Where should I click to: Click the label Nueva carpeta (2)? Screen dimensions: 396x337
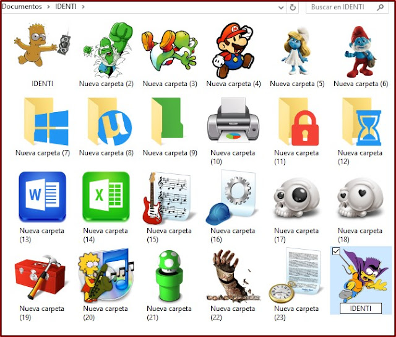pos(106,84)
